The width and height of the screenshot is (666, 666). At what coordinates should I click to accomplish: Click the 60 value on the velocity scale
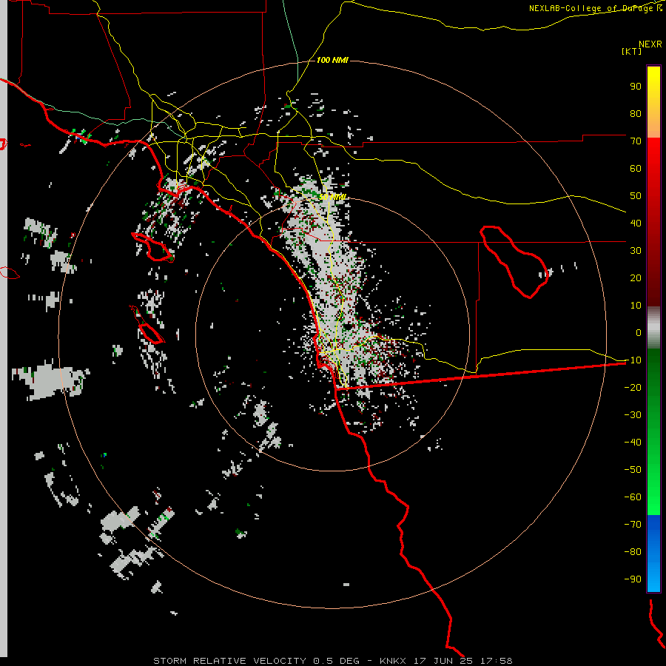tap(636, 169)
